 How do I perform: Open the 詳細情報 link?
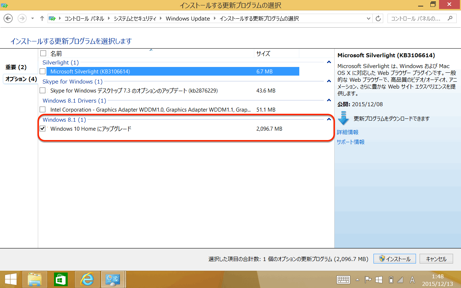348,132
